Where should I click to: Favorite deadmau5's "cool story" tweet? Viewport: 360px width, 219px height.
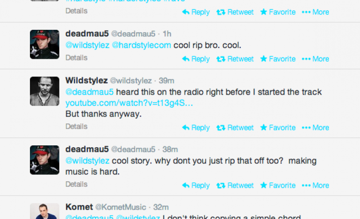278,185
